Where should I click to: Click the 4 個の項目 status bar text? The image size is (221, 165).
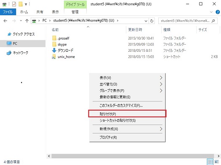tap(12, 162)
